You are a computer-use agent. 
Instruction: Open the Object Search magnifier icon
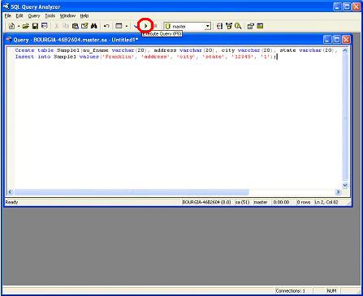click(x=238, y=26)
